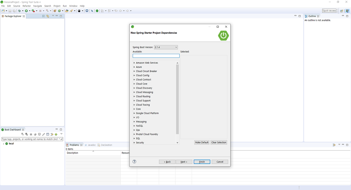This screenshot has width=351, height=190.
Task: Select the Google Cloud Platform row
Action: pos(147,113)
